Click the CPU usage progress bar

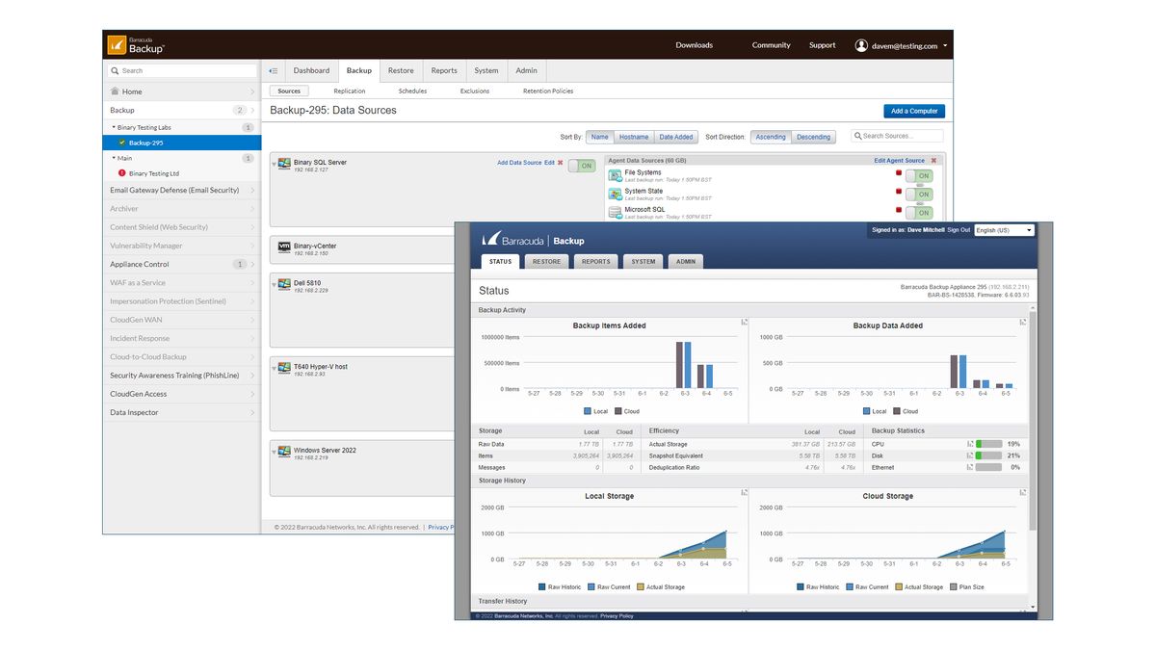(987, 444)
